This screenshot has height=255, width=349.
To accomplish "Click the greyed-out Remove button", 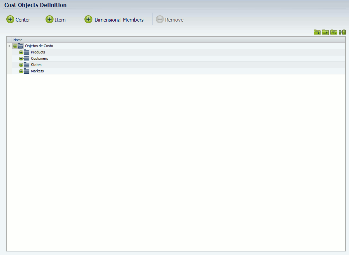I will (x=170, y=20).
